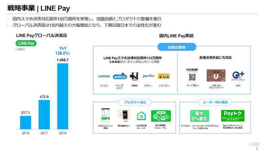Click the プロダクト強化 pill label
275x155 pixels.
(x=135, y=102)
